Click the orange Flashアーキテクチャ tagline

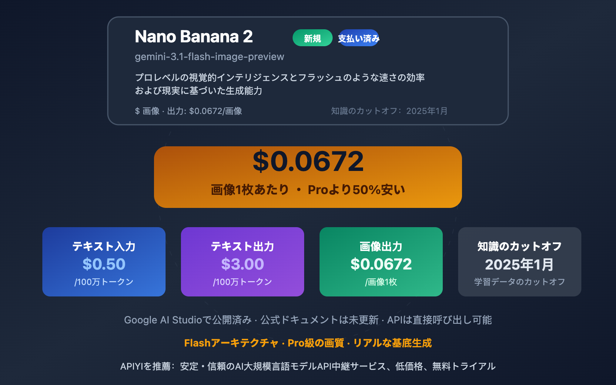(x=308, y=343)
